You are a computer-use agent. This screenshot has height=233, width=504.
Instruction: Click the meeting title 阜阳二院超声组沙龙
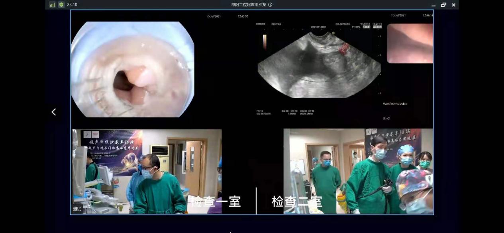point(249,5)
